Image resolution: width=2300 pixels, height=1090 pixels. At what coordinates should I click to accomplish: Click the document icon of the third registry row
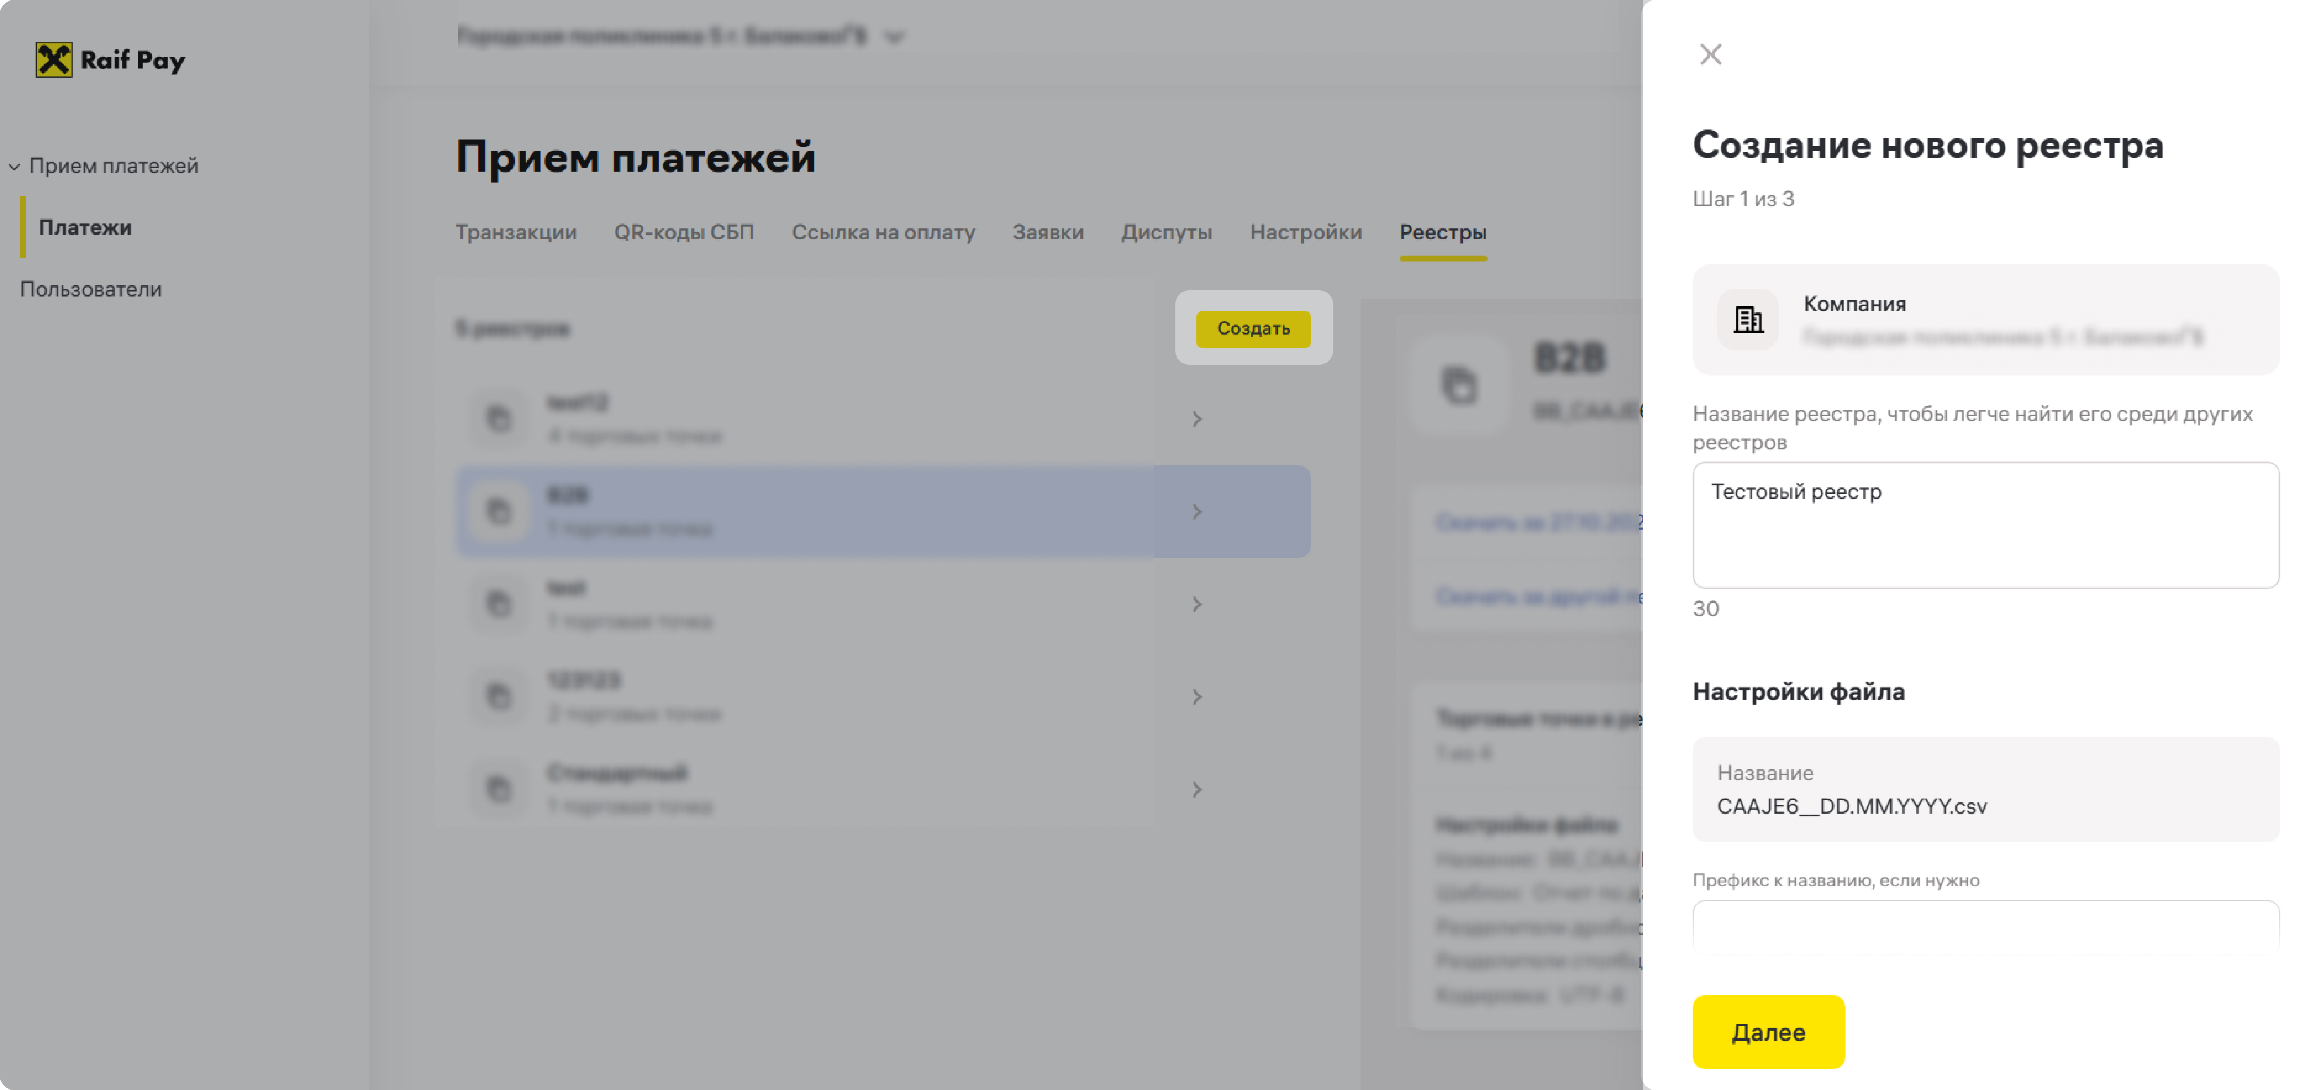coord(498,603)
